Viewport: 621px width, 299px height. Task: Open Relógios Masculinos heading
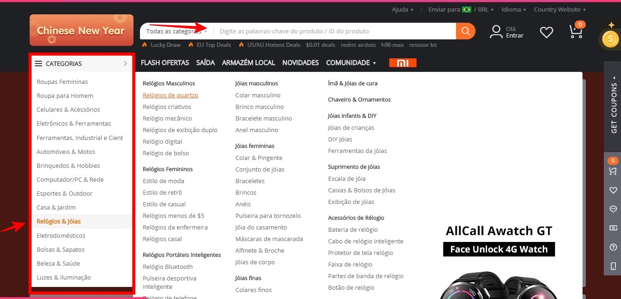pos(169,83)
